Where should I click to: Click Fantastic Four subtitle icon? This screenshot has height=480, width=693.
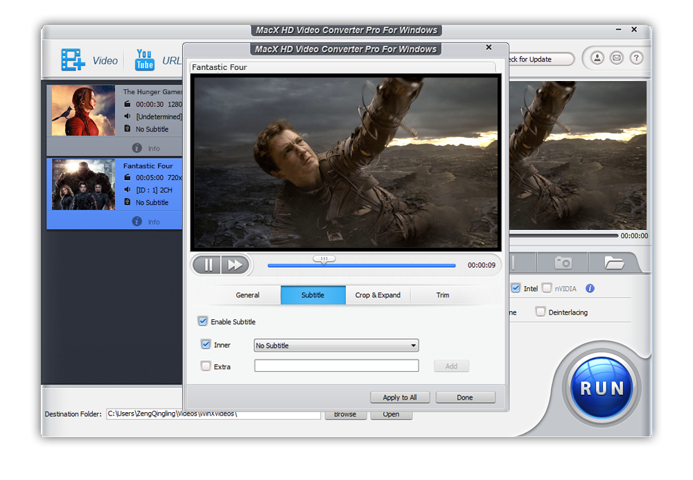(128, 202)
